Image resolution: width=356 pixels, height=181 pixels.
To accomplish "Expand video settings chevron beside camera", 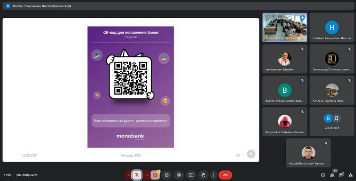I will pos(147,175).
